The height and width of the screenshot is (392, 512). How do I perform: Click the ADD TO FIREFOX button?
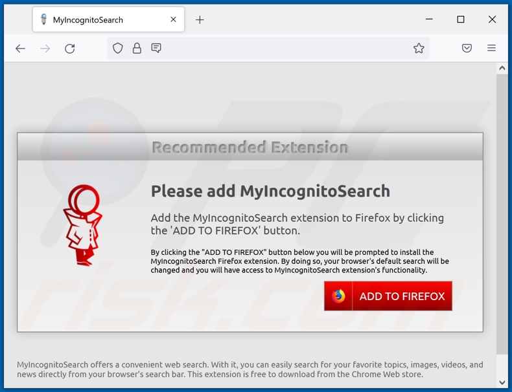click(388, 296)
